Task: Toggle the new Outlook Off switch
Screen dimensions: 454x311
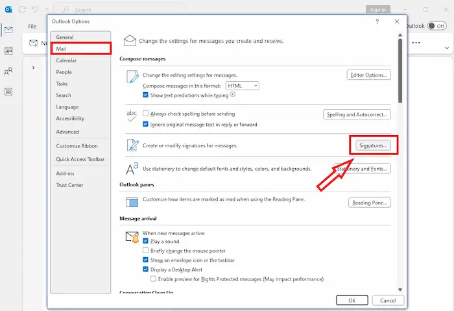Action: (x=437, y=26)
